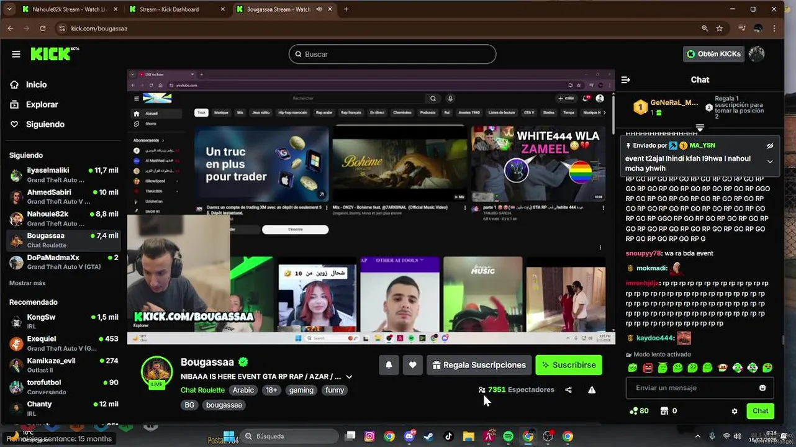Open the emoji picker in chat box
This screenshot has height=447, width=796.
[x=762, y=388]
